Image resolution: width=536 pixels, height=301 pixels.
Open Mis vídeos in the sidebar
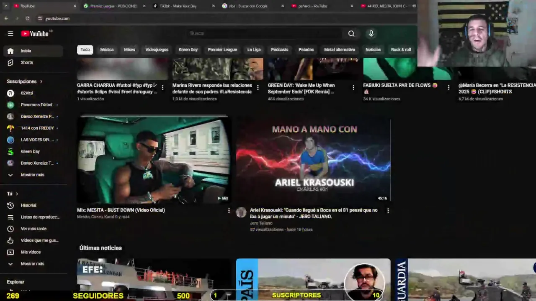point(33,252)
